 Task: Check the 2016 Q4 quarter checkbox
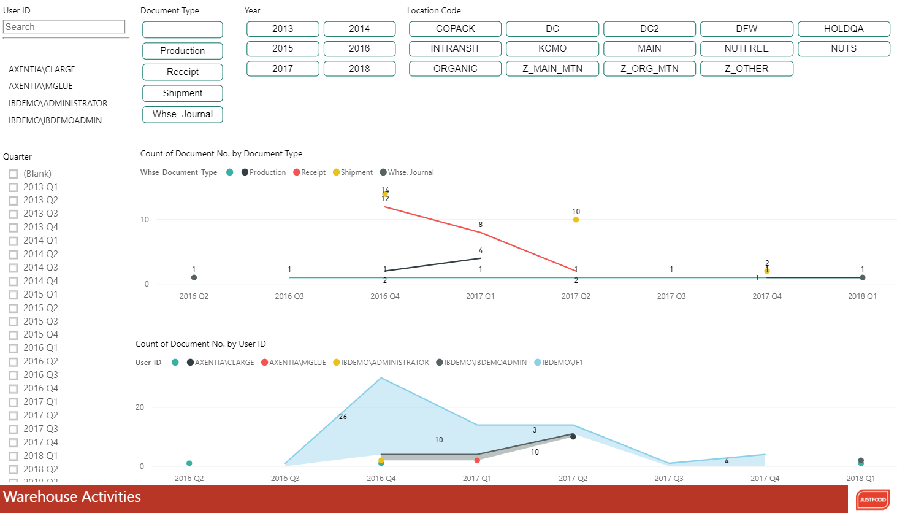click(x=13, y=389)
